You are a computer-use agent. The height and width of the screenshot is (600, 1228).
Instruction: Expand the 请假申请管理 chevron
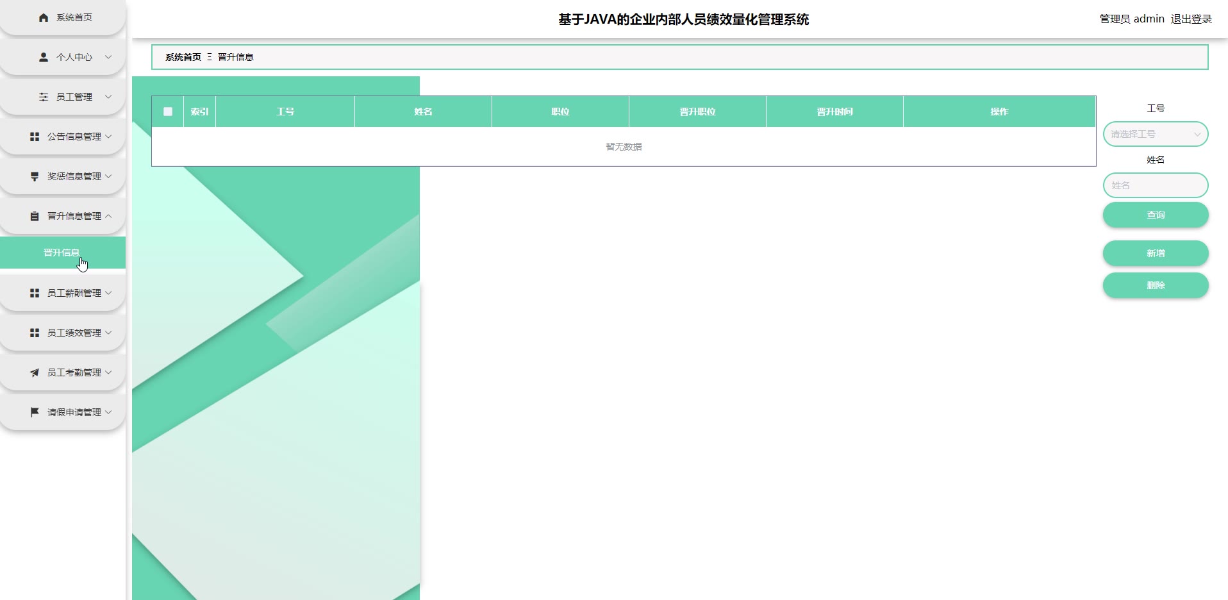(108, 412)
